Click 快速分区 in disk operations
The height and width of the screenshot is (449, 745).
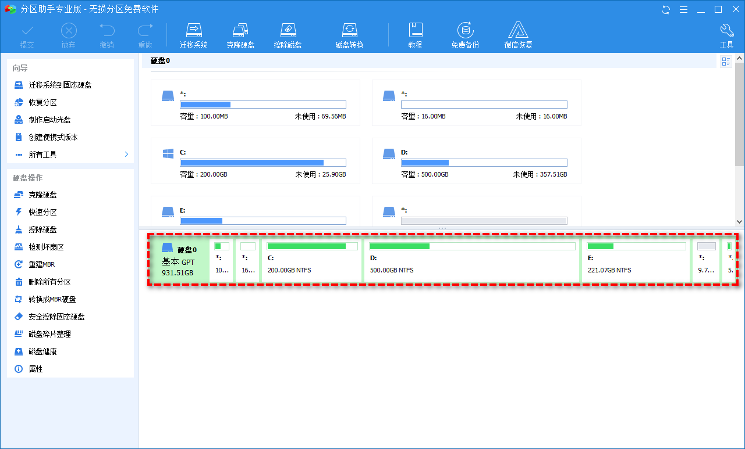point(43,212)
